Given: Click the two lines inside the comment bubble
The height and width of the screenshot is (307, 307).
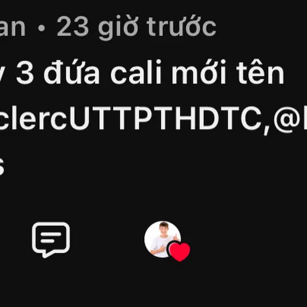Looking at the screenshot, I should (51, 237).
